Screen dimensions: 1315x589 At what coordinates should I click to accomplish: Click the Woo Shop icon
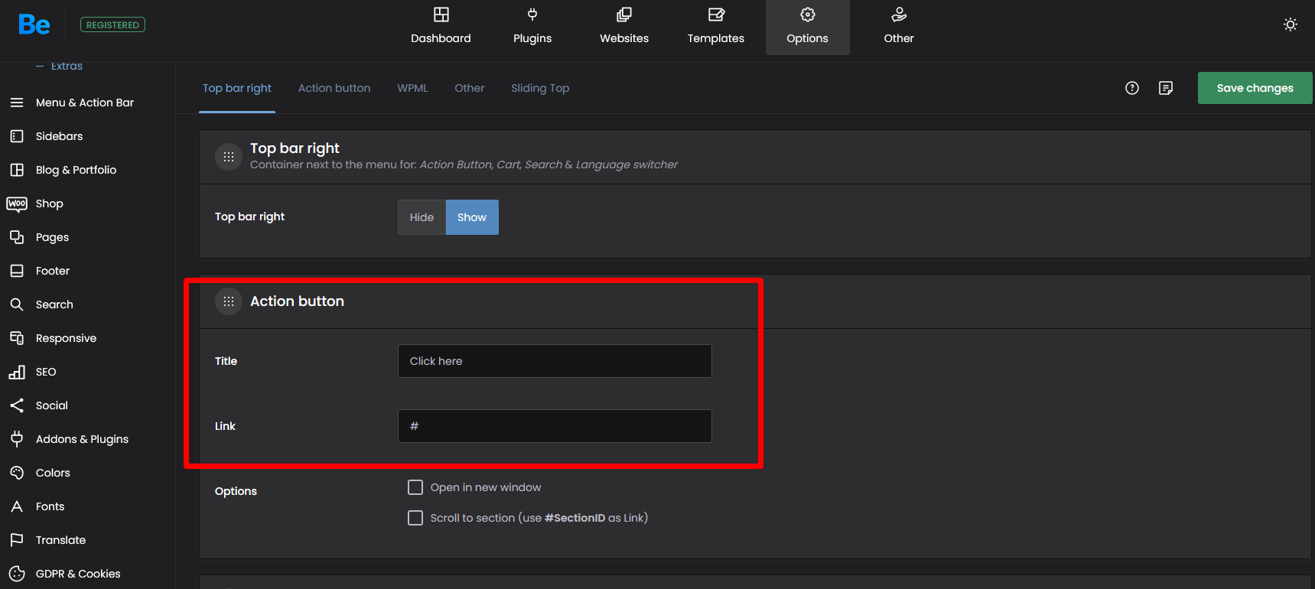point(17,203)
